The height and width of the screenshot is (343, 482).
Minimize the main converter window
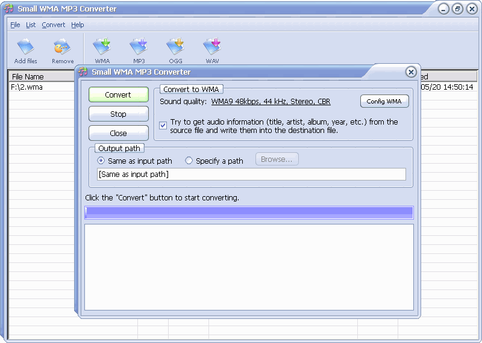[x=443, y=9]
